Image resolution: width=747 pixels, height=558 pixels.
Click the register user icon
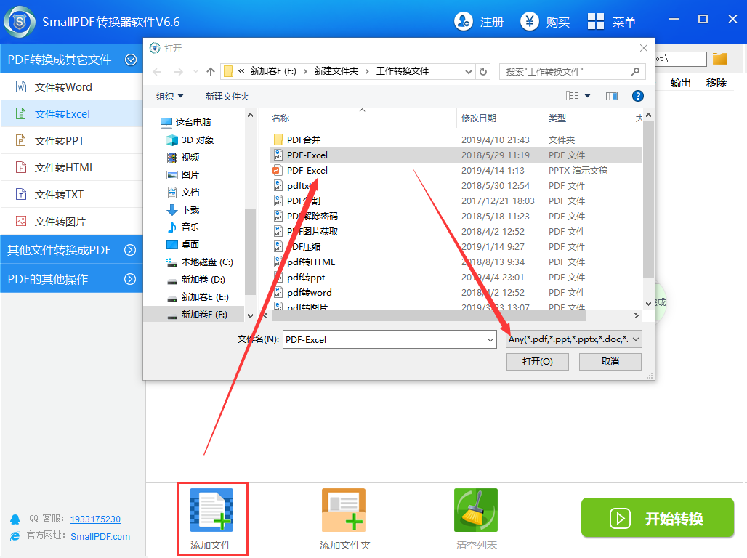[463, 22]
